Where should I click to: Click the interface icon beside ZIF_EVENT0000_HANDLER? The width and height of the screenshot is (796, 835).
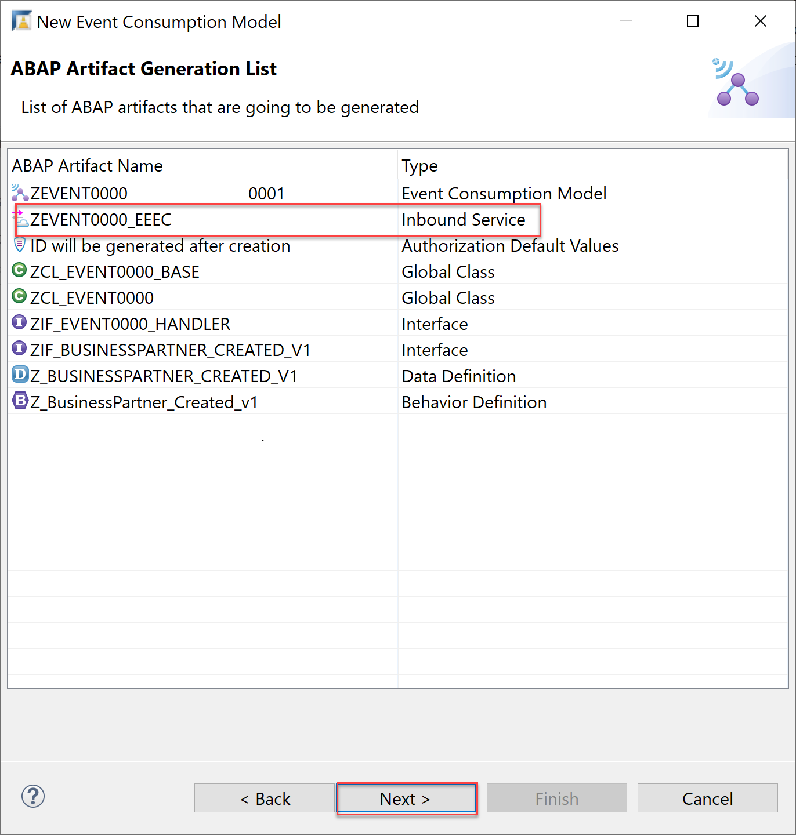tap(20, 323)
